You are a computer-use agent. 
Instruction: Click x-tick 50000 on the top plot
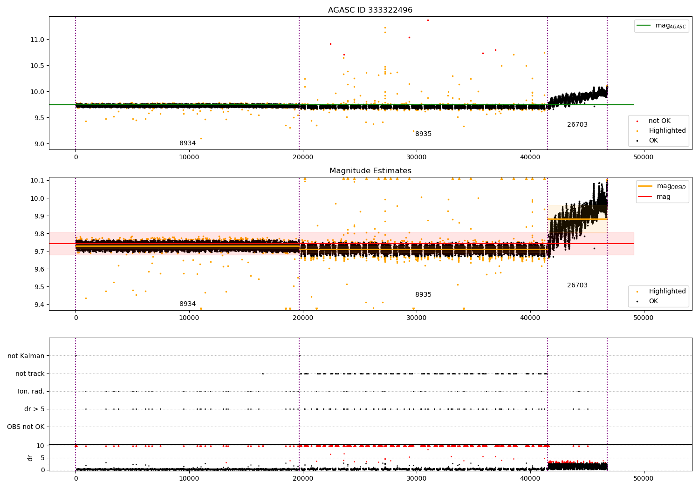(x=644, y=157)
